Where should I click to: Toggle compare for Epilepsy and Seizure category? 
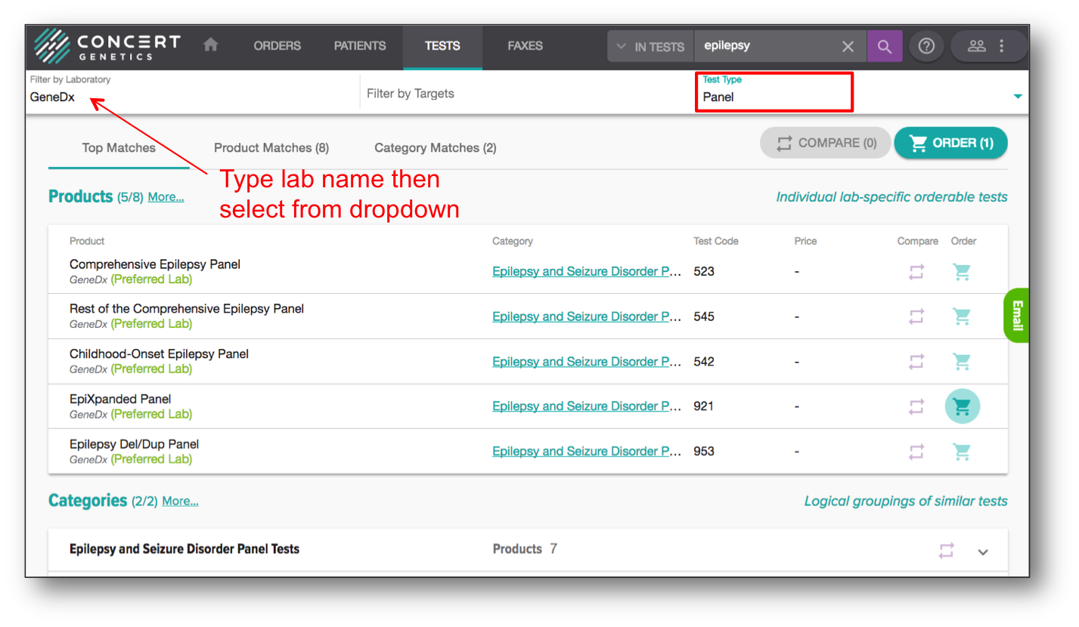click(946, 551)
